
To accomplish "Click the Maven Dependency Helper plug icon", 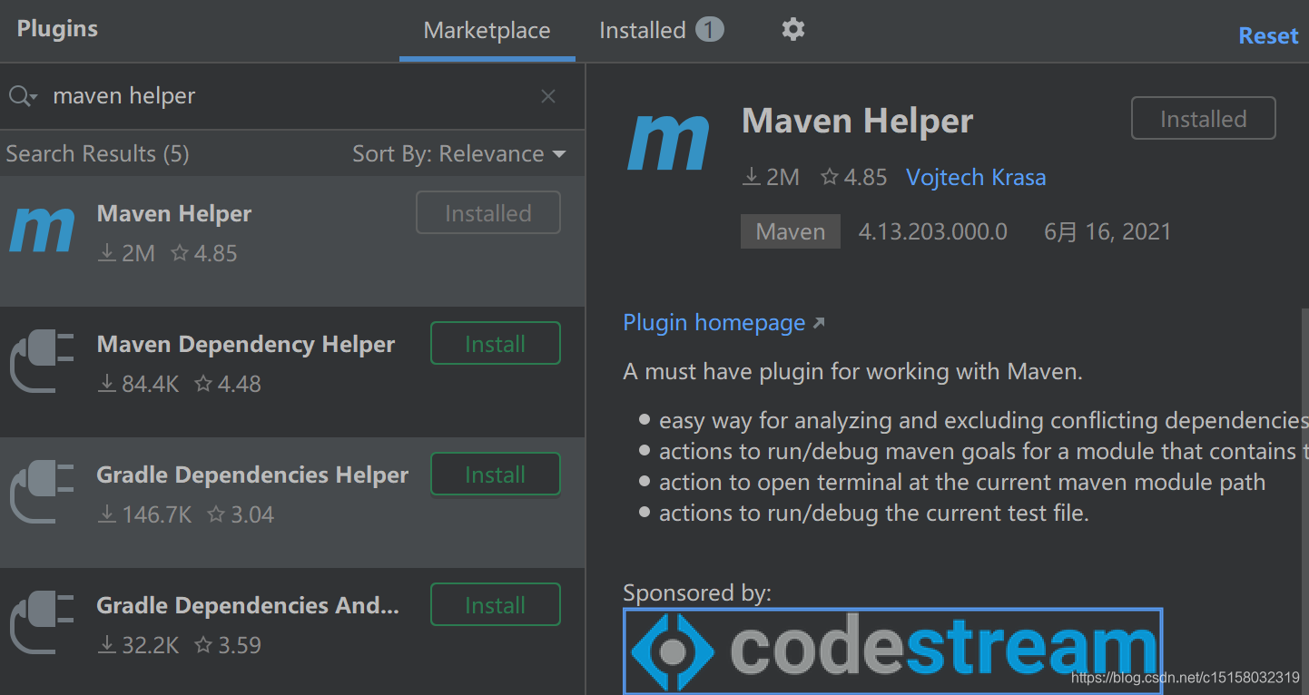I will click(x=42, y=362).
